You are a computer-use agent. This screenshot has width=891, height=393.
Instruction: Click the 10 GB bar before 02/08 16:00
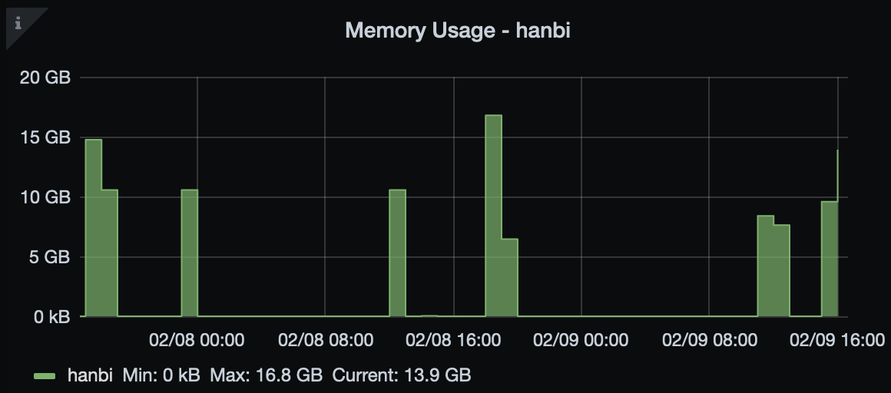pos(397,253)
